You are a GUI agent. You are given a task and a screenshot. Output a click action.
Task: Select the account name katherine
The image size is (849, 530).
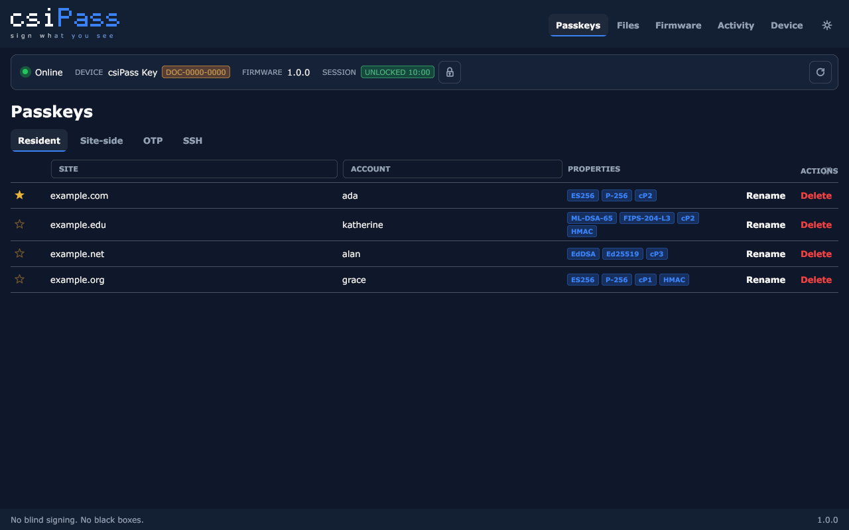[x=362, y=225]
